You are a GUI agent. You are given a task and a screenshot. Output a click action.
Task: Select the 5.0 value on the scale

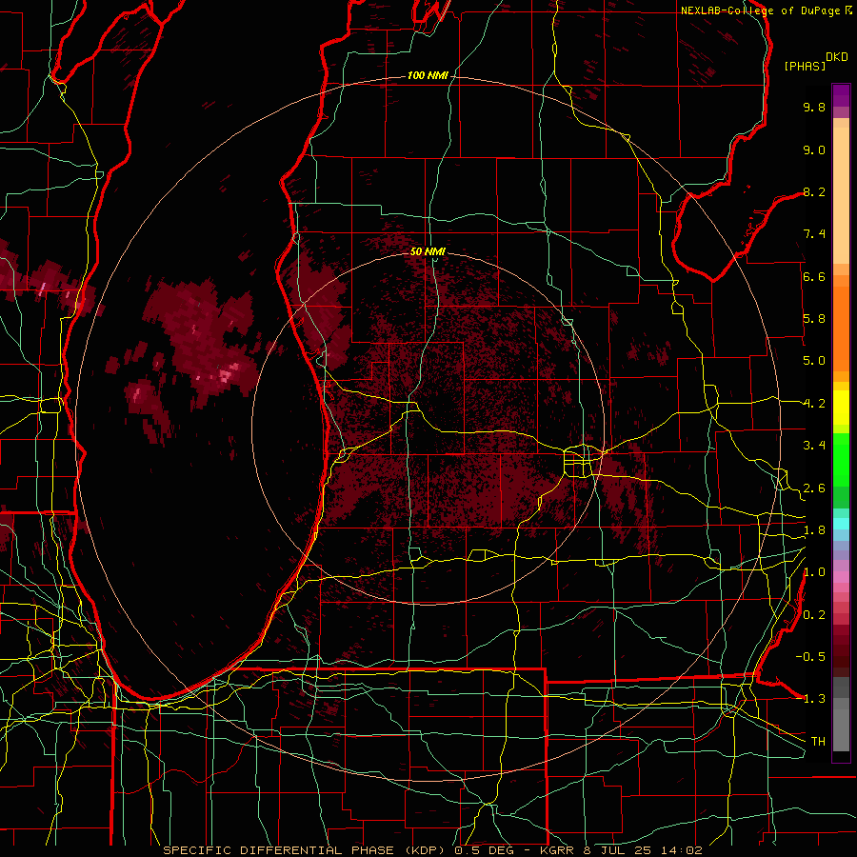[814, 361]
